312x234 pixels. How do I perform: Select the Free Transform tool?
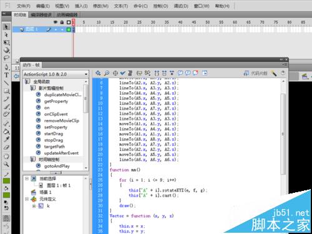point(6,42)
